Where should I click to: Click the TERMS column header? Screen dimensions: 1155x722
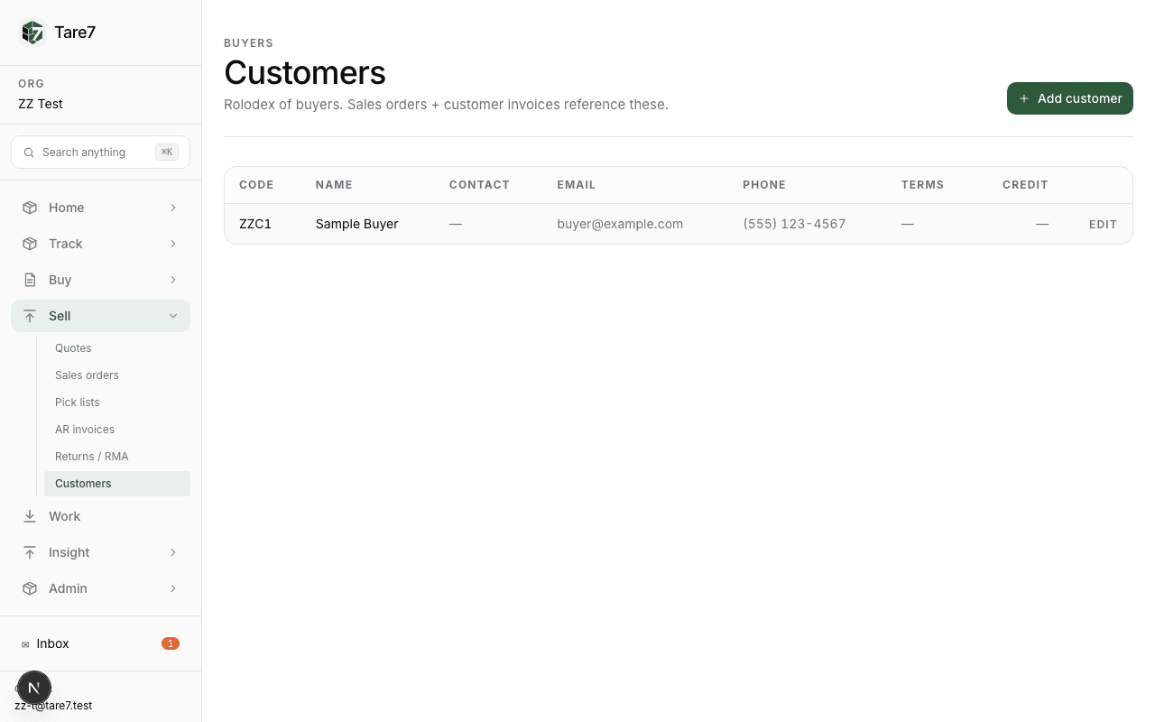[x=922, y=185]
